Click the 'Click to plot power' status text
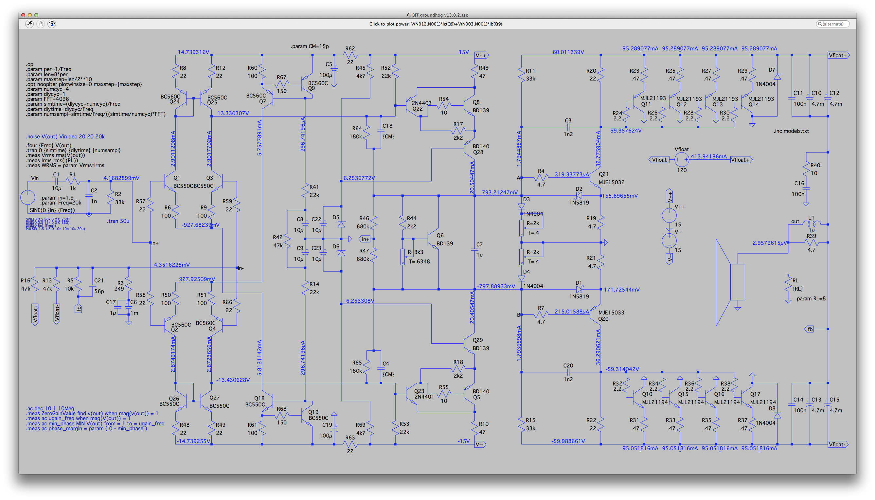This screenshot has height=500, width=875. [x=436, y=24]
